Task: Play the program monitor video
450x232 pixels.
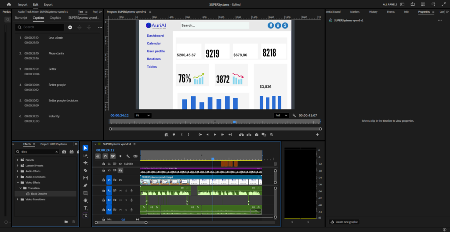Action: tap(215, 134)
